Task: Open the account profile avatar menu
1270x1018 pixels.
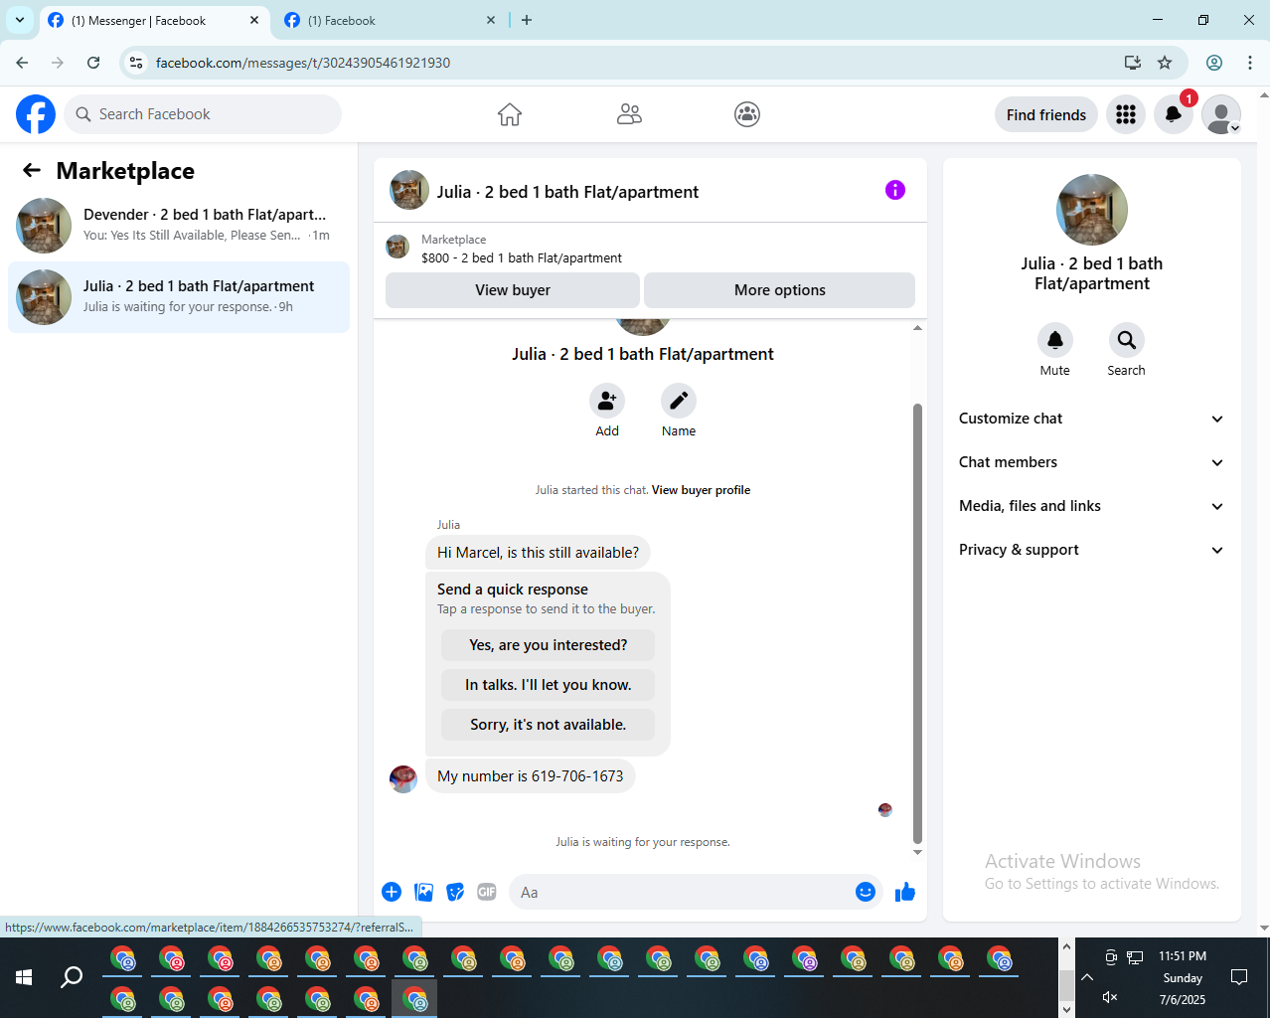Action: tap(1221, 114)
